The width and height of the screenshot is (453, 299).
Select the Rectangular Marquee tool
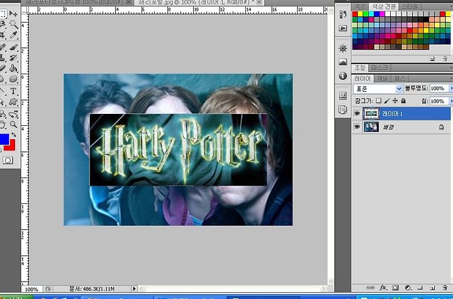(x=3, y=14)
